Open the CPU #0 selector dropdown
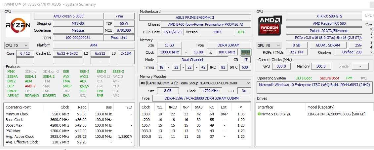374x150 pixels. click(x=17, y=45)
